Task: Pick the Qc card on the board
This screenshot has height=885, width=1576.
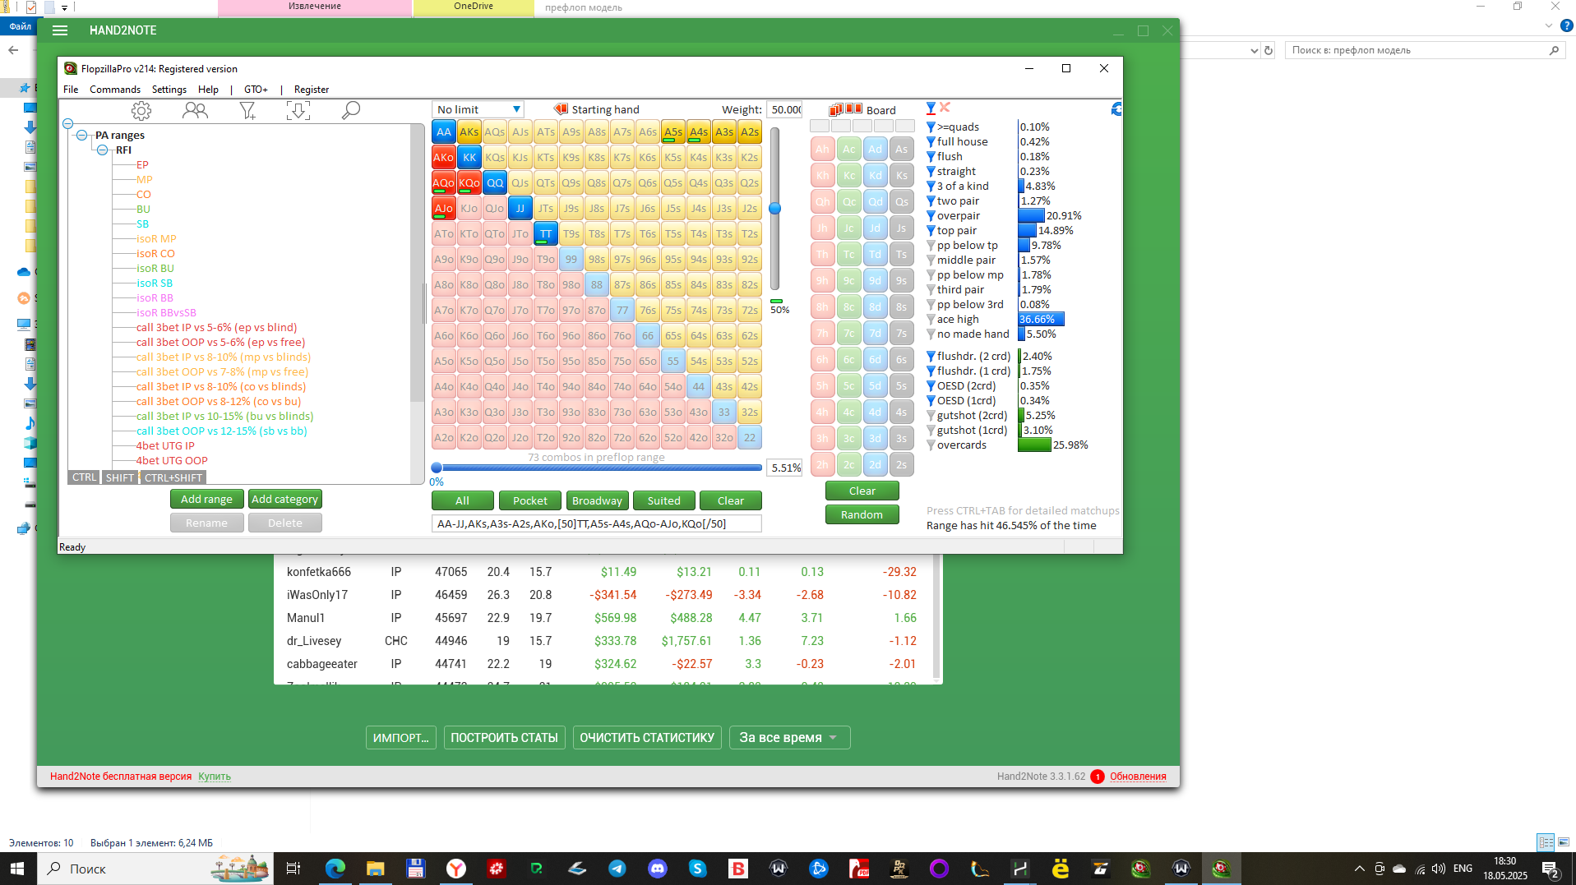Action: 848,201
